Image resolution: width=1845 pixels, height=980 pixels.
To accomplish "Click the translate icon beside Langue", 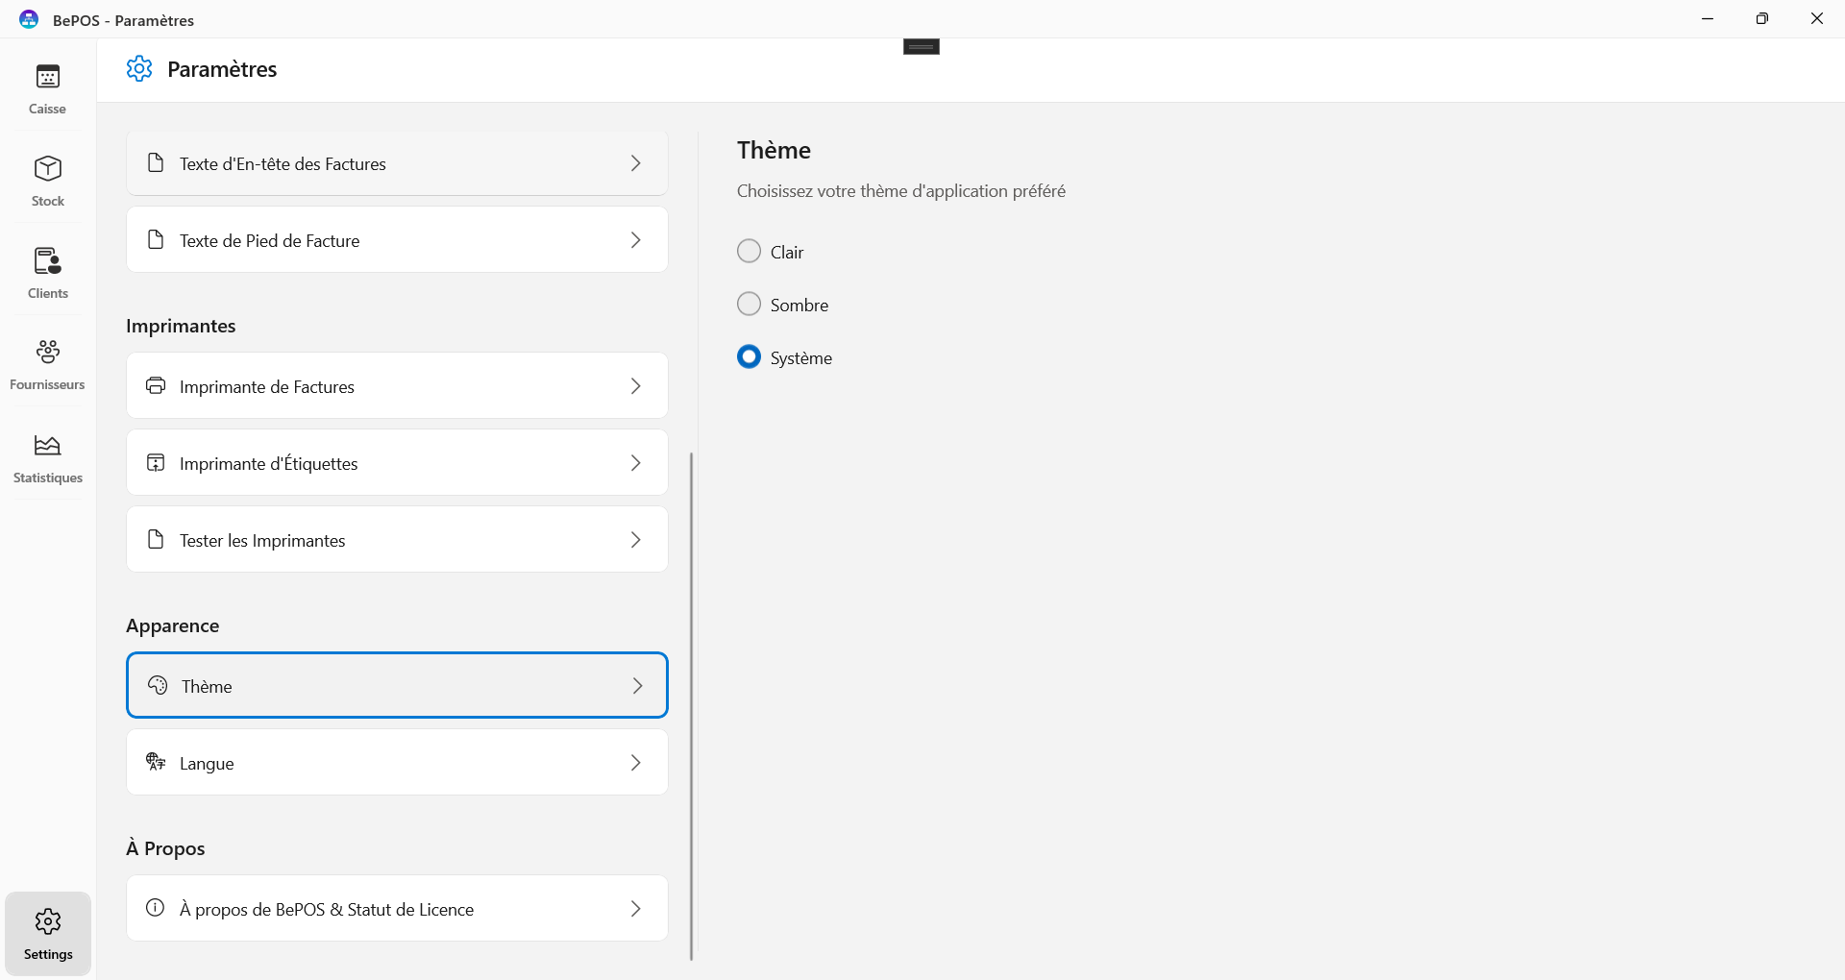I will [156, 763].
